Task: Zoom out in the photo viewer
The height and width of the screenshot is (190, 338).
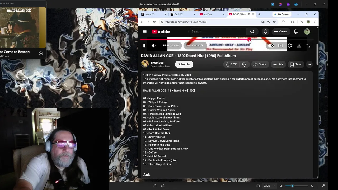Action: pyautogui.click(x=281, y=186)
